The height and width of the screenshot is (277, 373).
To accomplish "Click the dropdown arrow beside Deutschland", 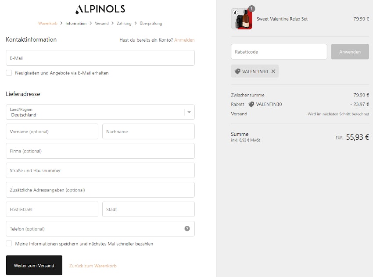I will (189, 112).
